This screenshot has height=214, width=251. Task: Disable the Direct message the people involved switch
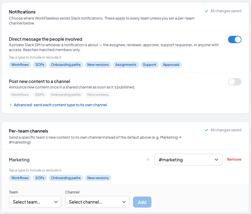pyautogui.click(x=235, y=39)
